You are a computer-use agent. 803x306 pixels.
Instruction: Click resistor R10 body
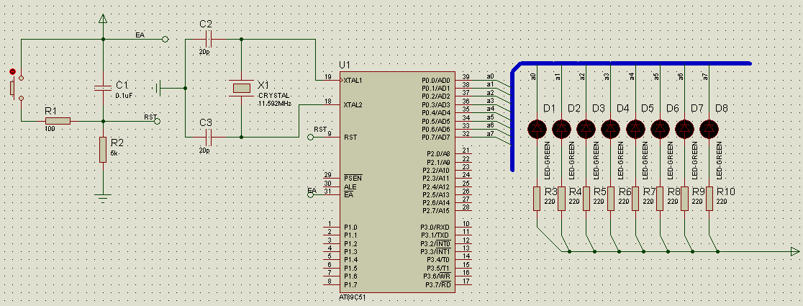[709, 198]
